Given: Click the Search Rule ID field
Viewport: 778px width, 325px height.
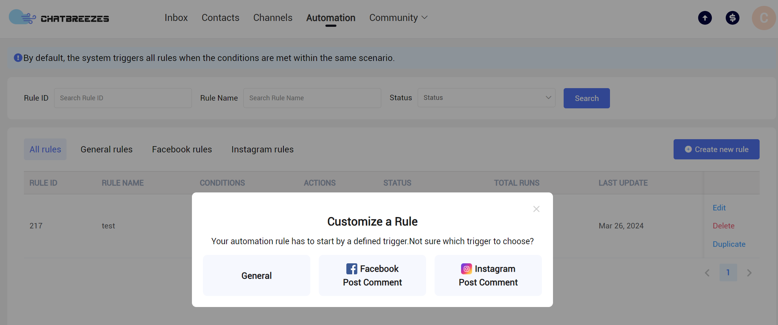Looking at the screenshot, I should pyautogui.click(x=123, y=98).
